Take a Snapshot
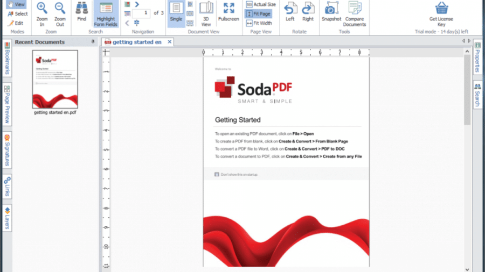 click(331, 12)
